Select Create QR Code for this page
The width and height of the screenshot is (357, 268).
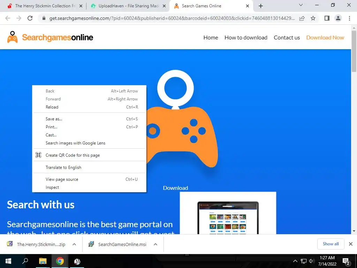pyautogui.click(x=89, y=155)
